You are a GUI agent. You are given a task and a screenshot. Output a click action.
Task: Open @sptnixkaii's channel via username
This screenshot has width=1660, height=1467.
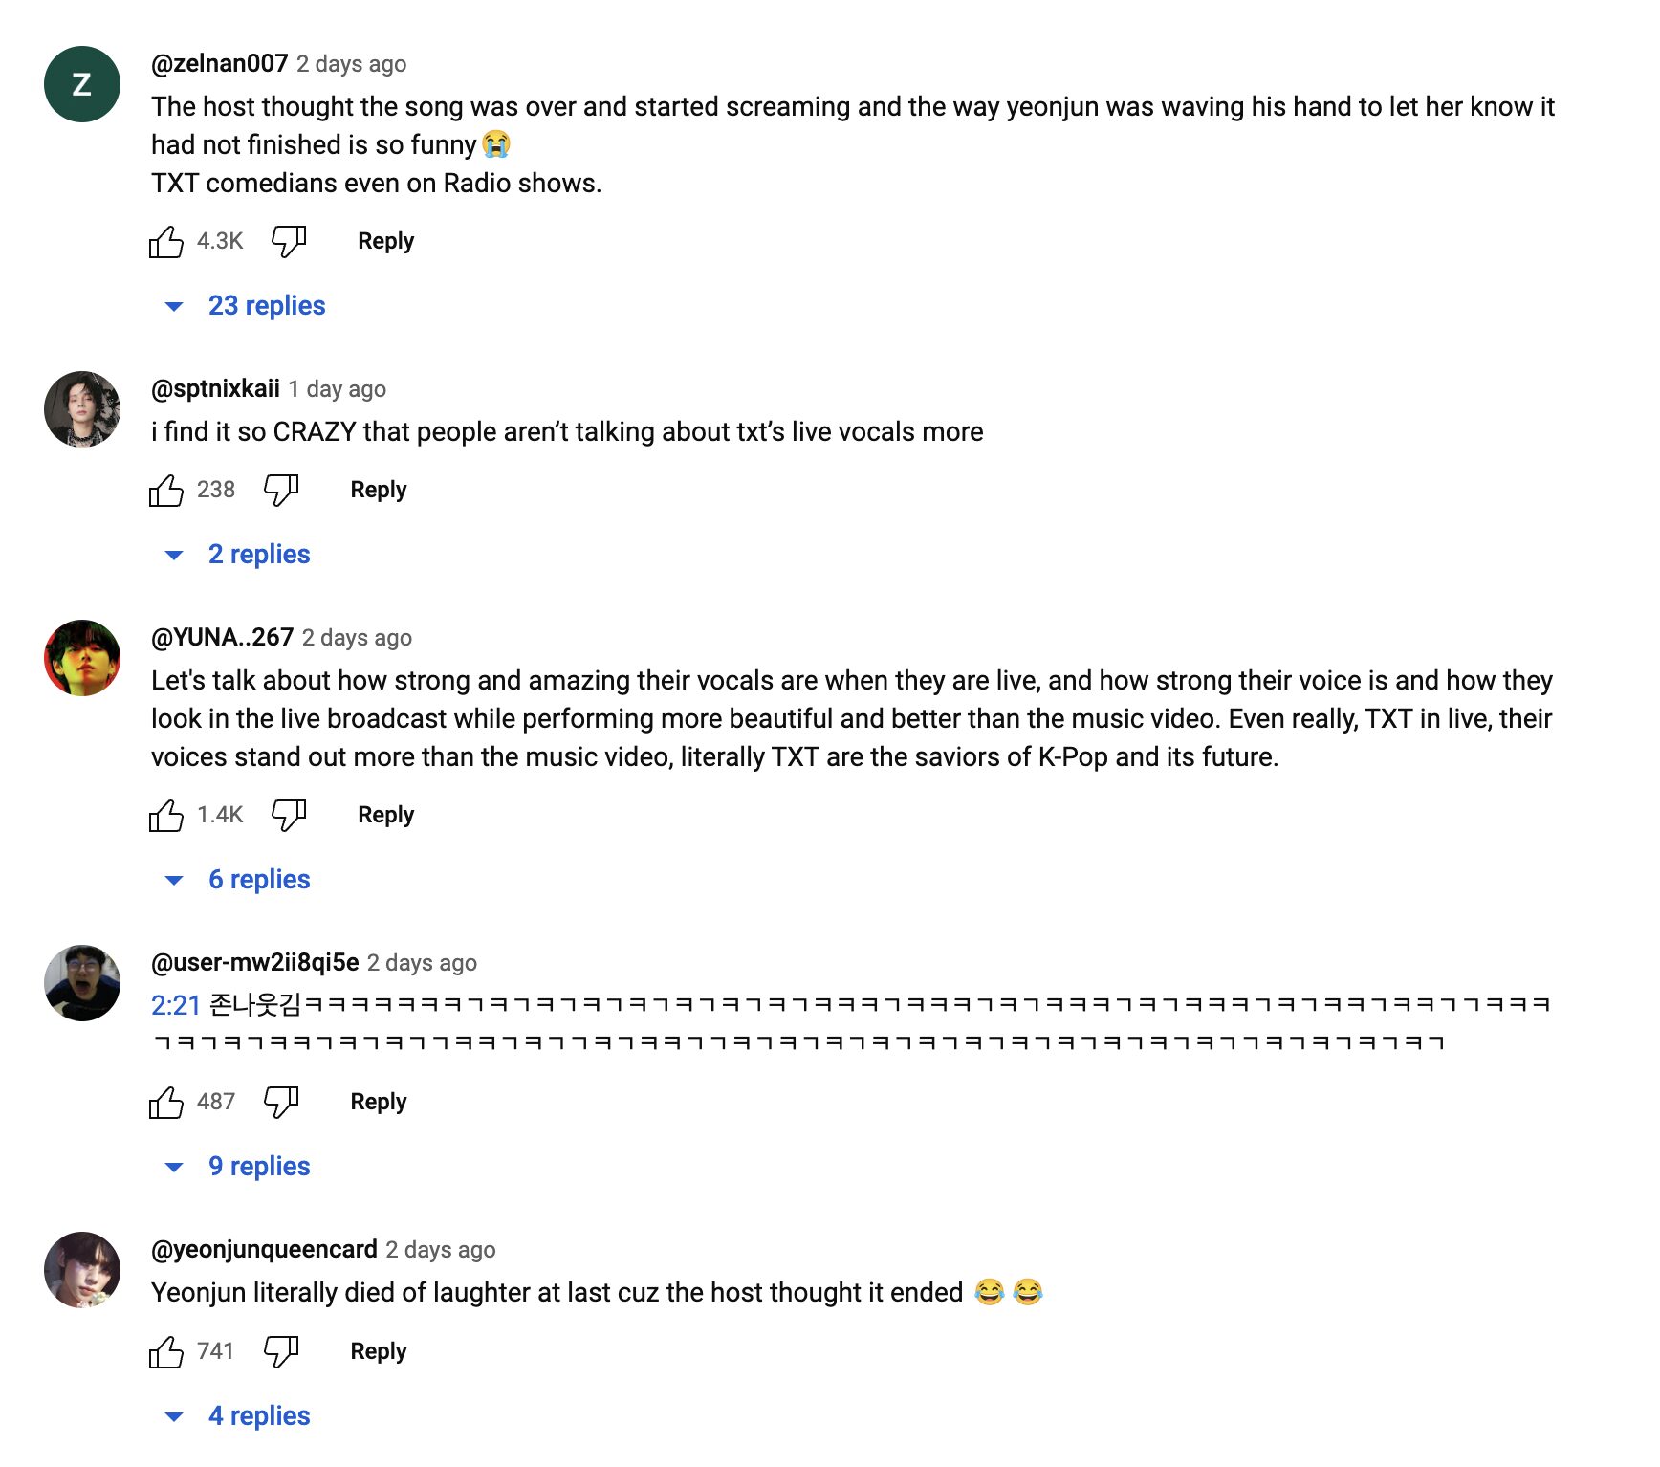[x=215, y=389]
